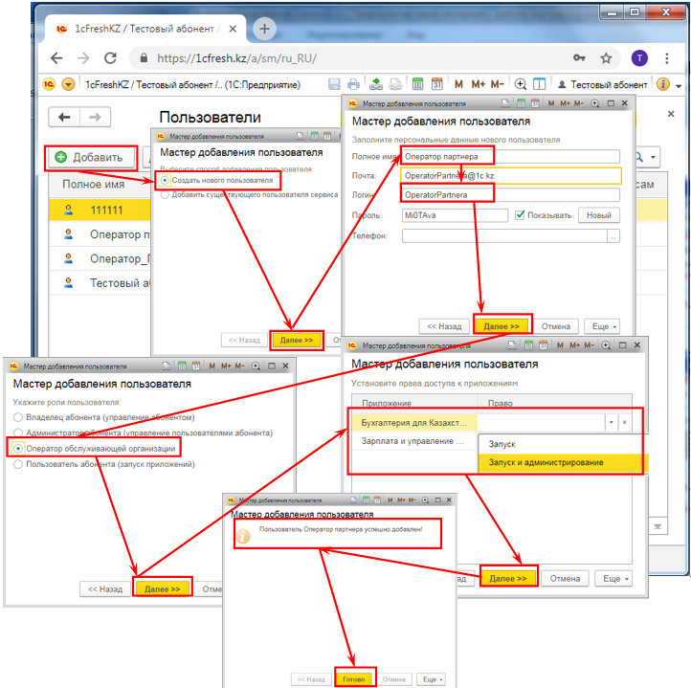Click the Телефон field ellipsis button

pyautogui.click(x=613, y=236)
